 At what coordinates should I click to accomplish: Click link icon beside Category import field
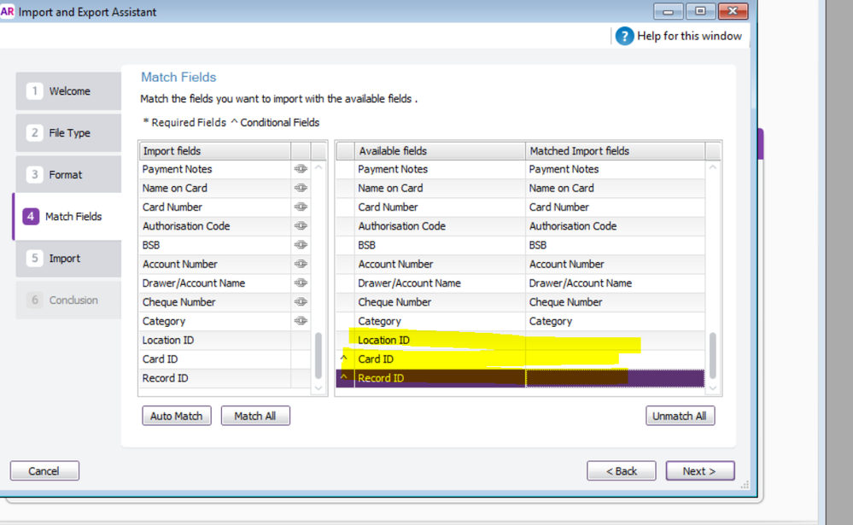point(301,321)
